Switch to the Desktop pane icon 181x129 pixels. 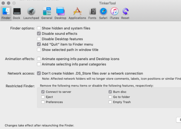60,12
